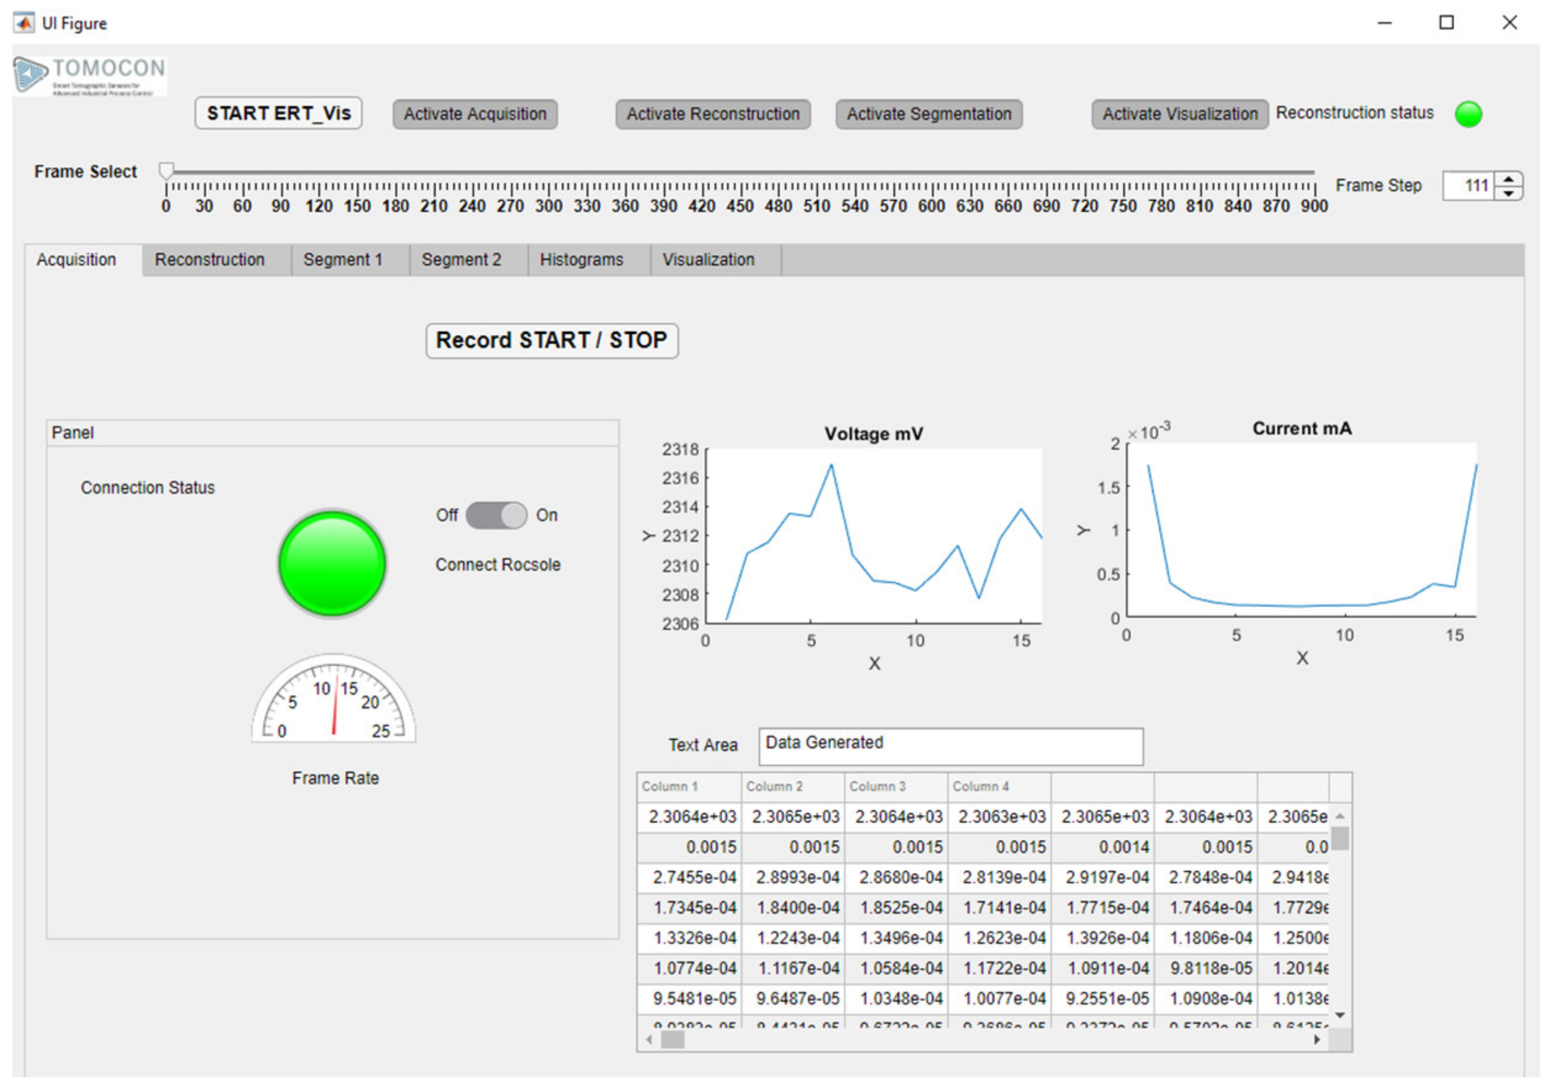Increase Frame Step with up arrow
This screenshot has height=1092, width=1555.
click(1508, 179)
